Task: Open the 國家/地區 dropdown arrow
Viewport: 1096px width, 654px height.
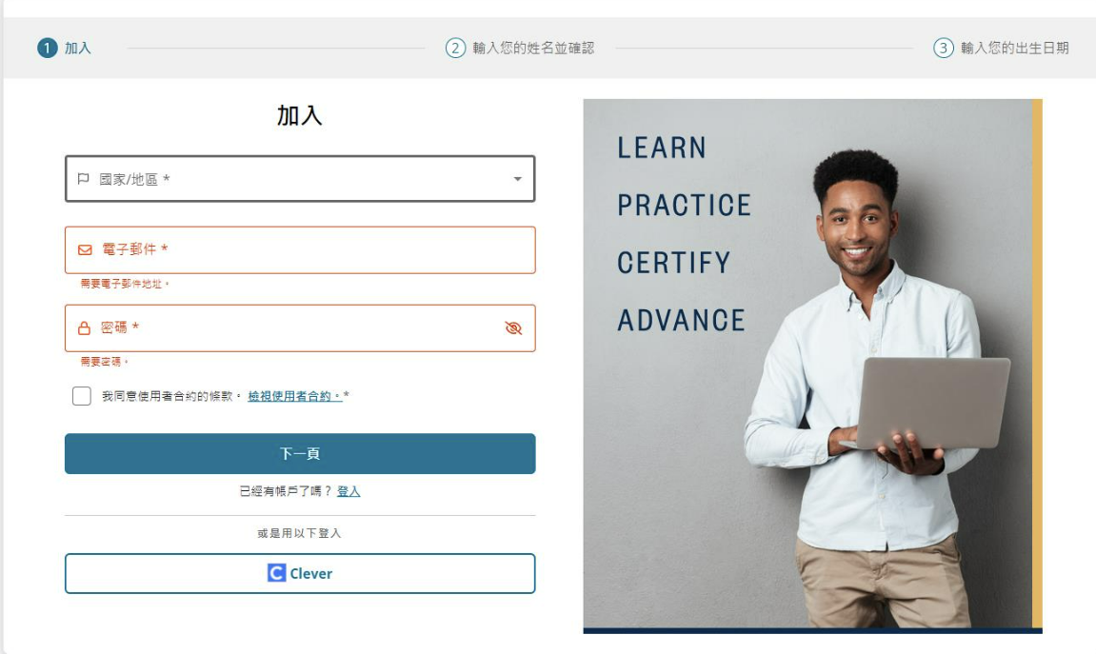Action: point(517,179)
